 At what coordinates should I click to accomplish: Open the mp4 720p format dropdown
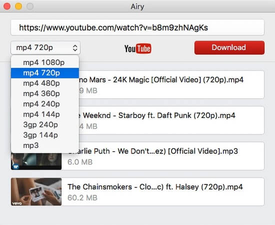click(x=45, y=47)
